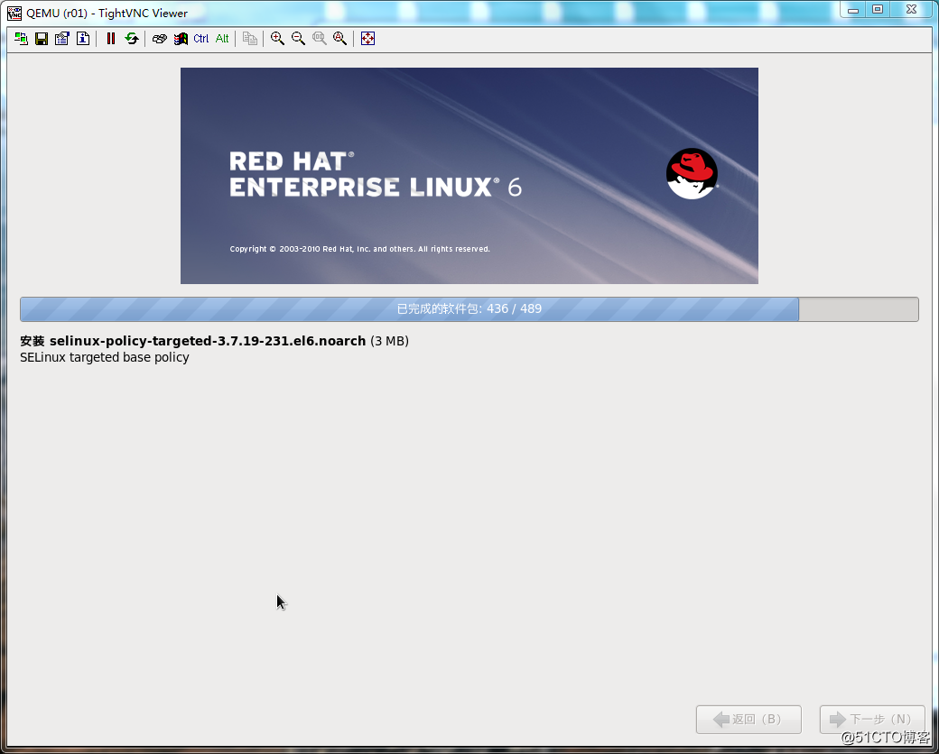
Task: Click the 下一步 (N) next button
Action: [872, 720]
